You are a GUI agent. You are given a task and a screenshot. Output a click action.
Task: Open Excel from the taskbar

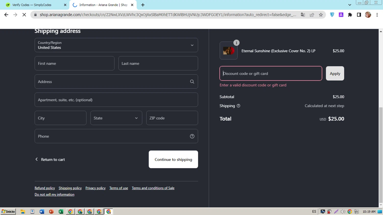(61, 211)
